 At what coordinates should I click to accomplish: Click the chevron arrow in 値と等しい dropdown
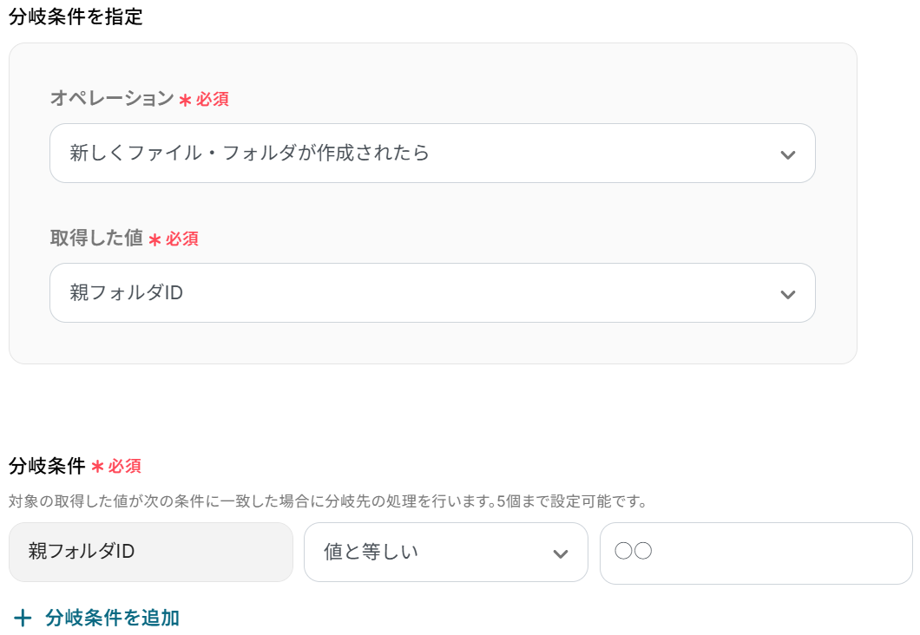(x=561, y=553)
